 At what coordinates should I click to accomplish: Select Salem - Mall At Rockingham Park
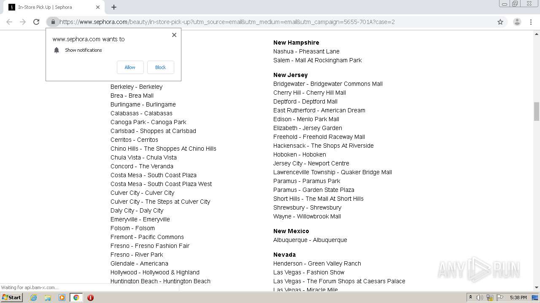318,60
